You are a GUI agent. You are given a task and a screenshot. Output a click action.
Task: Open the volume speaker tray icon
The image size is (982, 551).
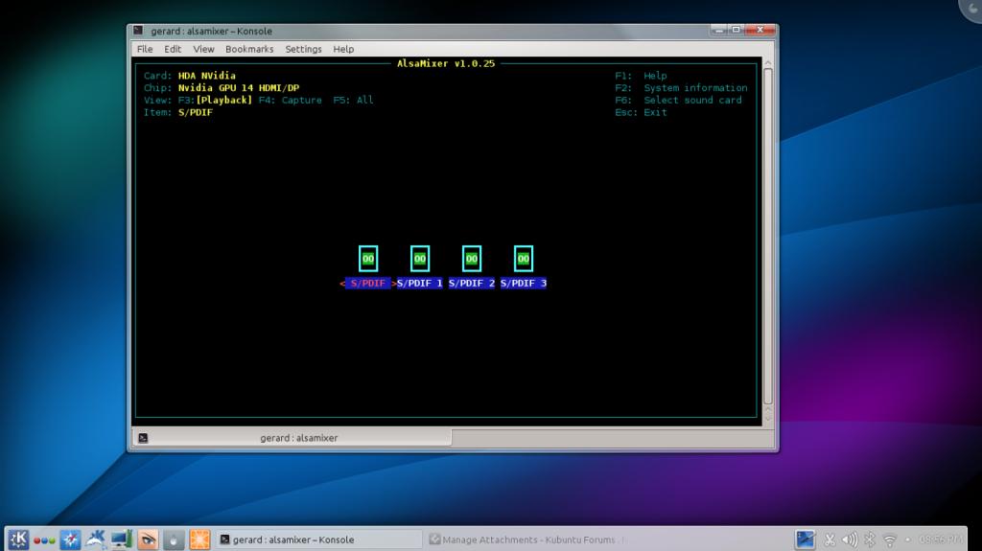(850, 540)
